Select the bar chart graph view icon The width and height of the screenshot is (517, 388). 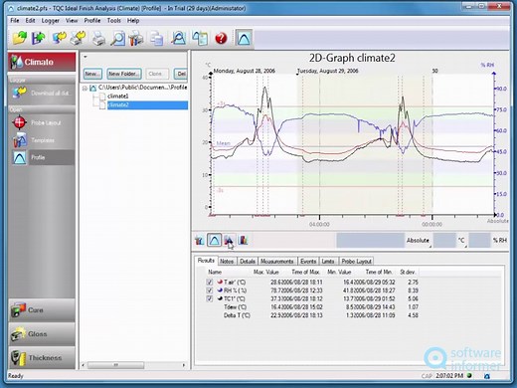[243, 240]
